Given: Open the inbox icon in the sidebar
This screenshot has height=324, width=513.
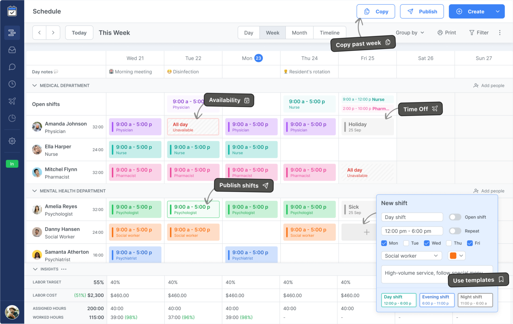Looking at the screenshot, I should tap(12, 49).
